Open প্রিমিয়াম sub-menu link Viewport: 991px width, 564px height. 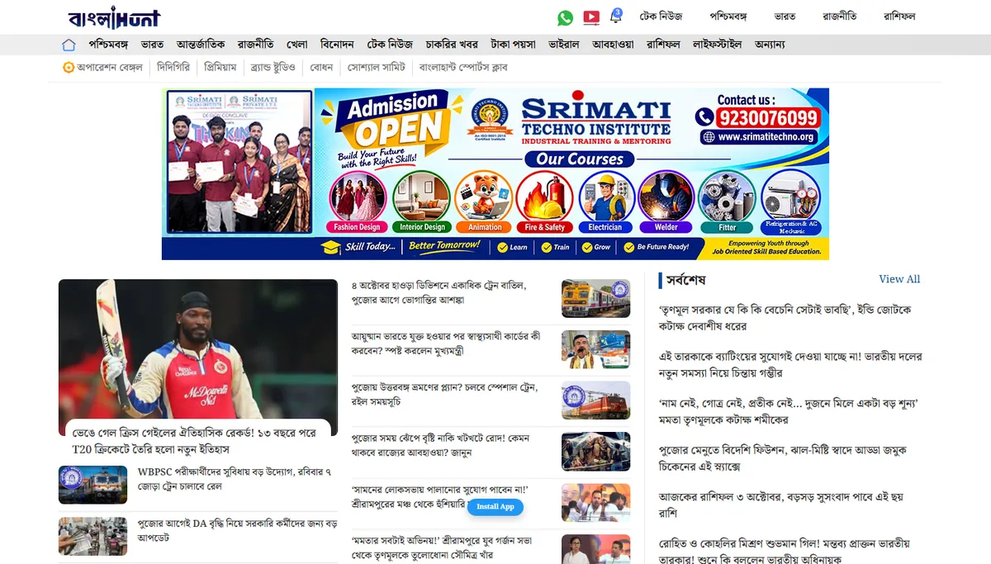click(x=220, y=67)
